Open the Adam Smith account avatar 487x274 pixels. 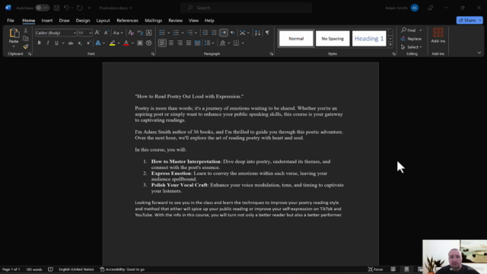[x=414, y=8]
